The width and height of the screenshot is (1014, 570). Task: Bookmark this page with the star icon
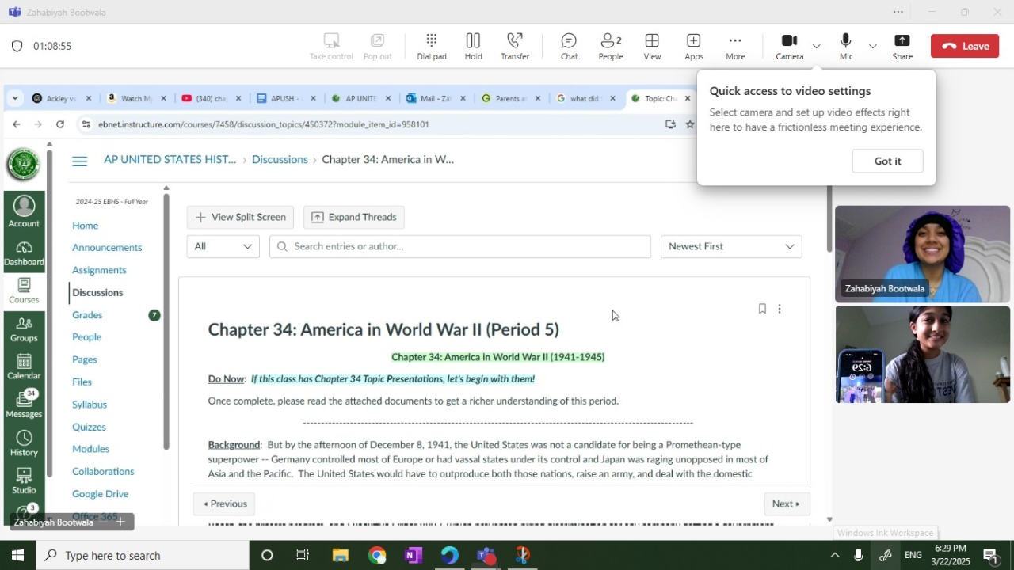[690, 124]
